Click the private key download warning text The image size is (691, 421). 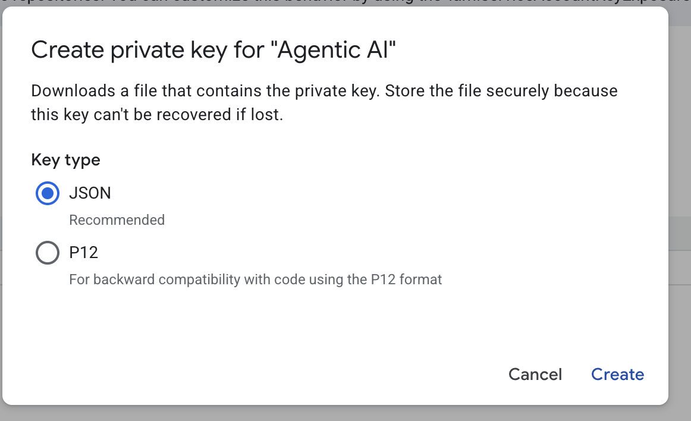click(324, 102)
